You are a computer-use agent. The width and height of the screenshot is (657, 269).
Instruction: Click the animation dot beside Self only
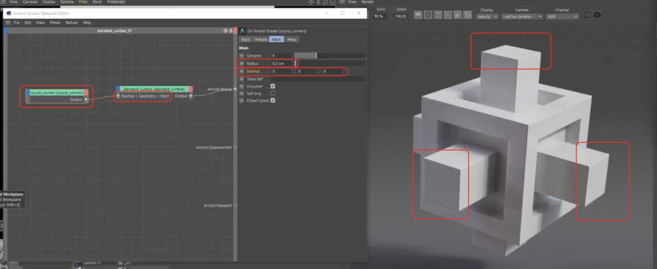(x=241, y=93)
